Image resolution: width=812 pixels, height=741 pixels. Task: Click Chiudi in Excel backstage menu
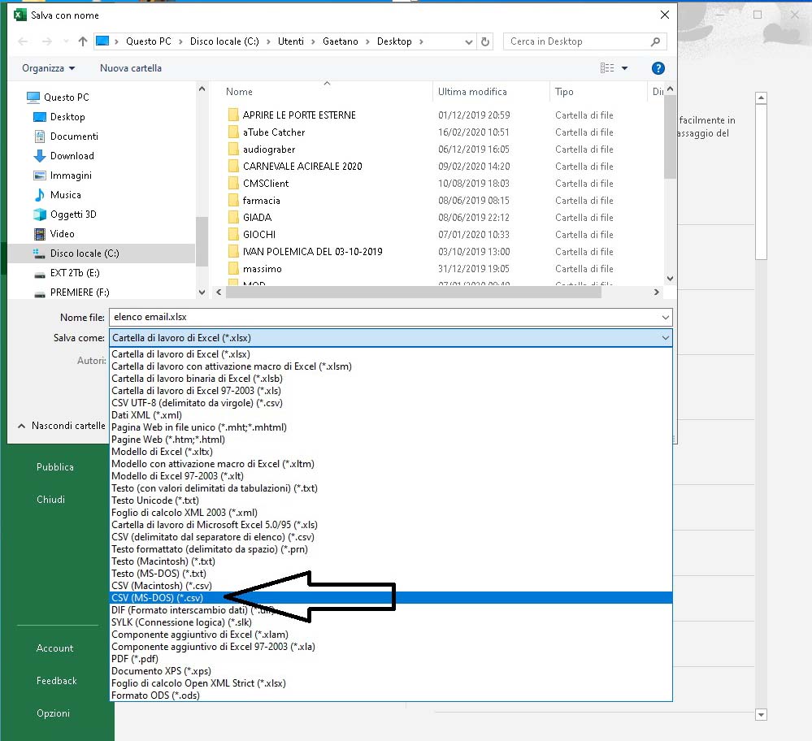50,500
